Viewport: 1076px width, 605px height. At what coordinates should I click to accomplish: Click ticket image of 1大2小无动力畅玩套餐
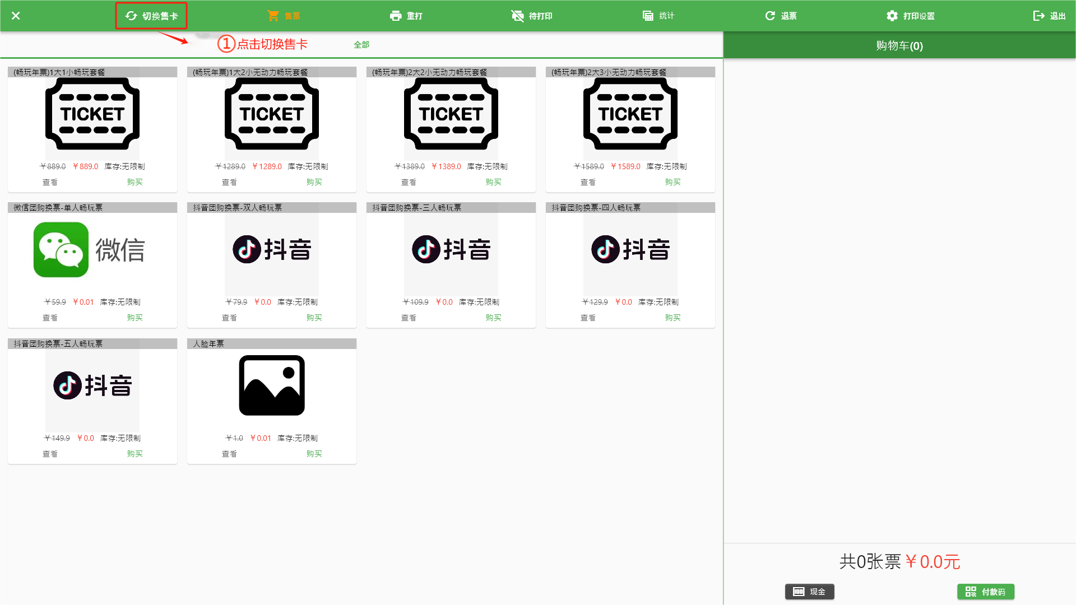point(272,114)
